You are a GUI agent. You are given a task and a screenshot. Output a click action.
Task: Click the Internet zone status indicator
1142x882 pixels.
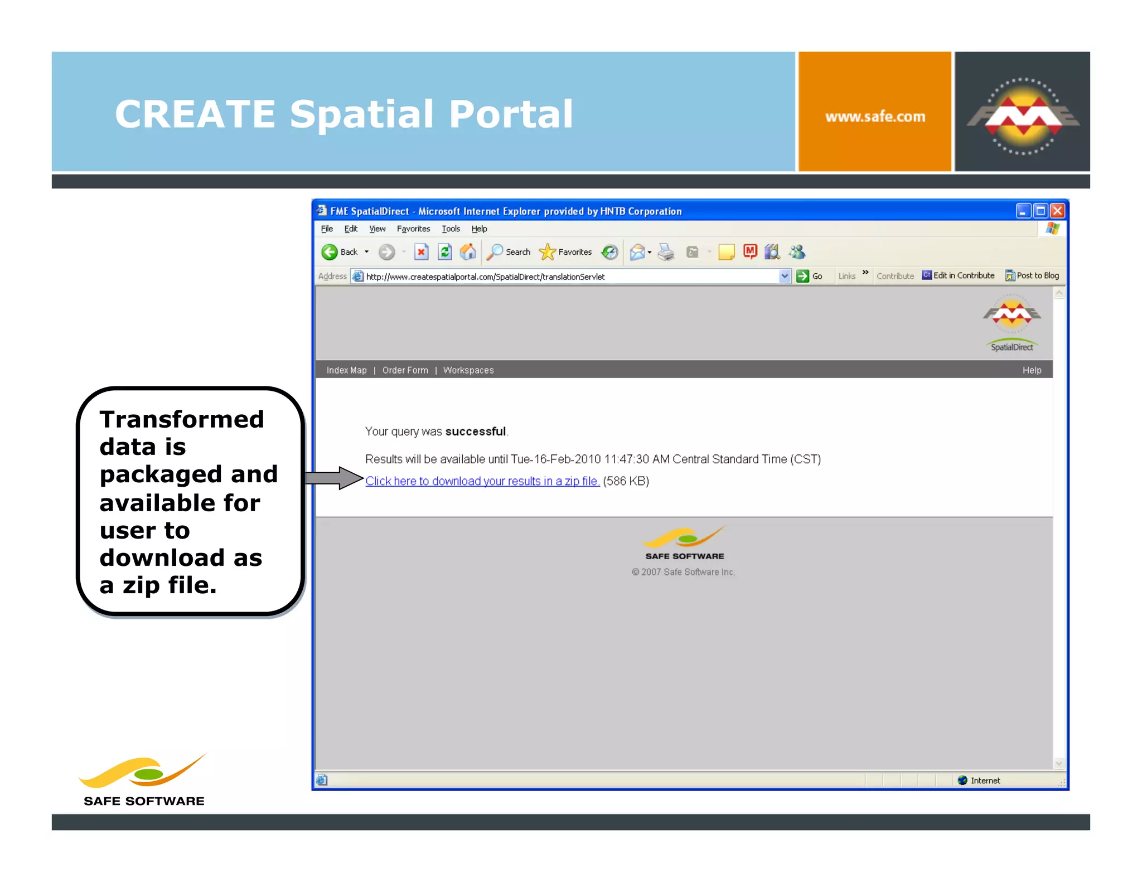point(979,781)
